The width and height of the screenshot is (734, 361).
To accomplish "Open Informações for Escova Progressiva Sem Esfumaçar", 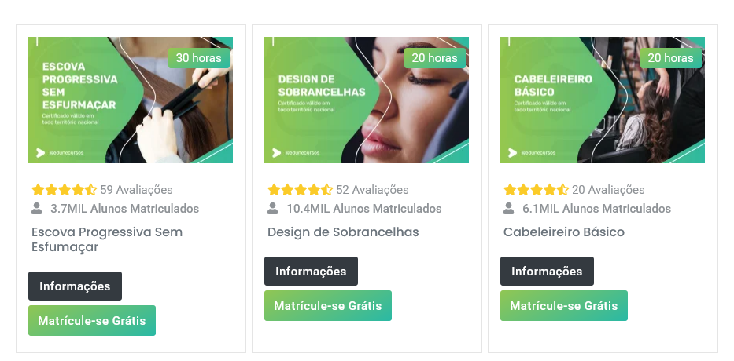I will (75, 286).
